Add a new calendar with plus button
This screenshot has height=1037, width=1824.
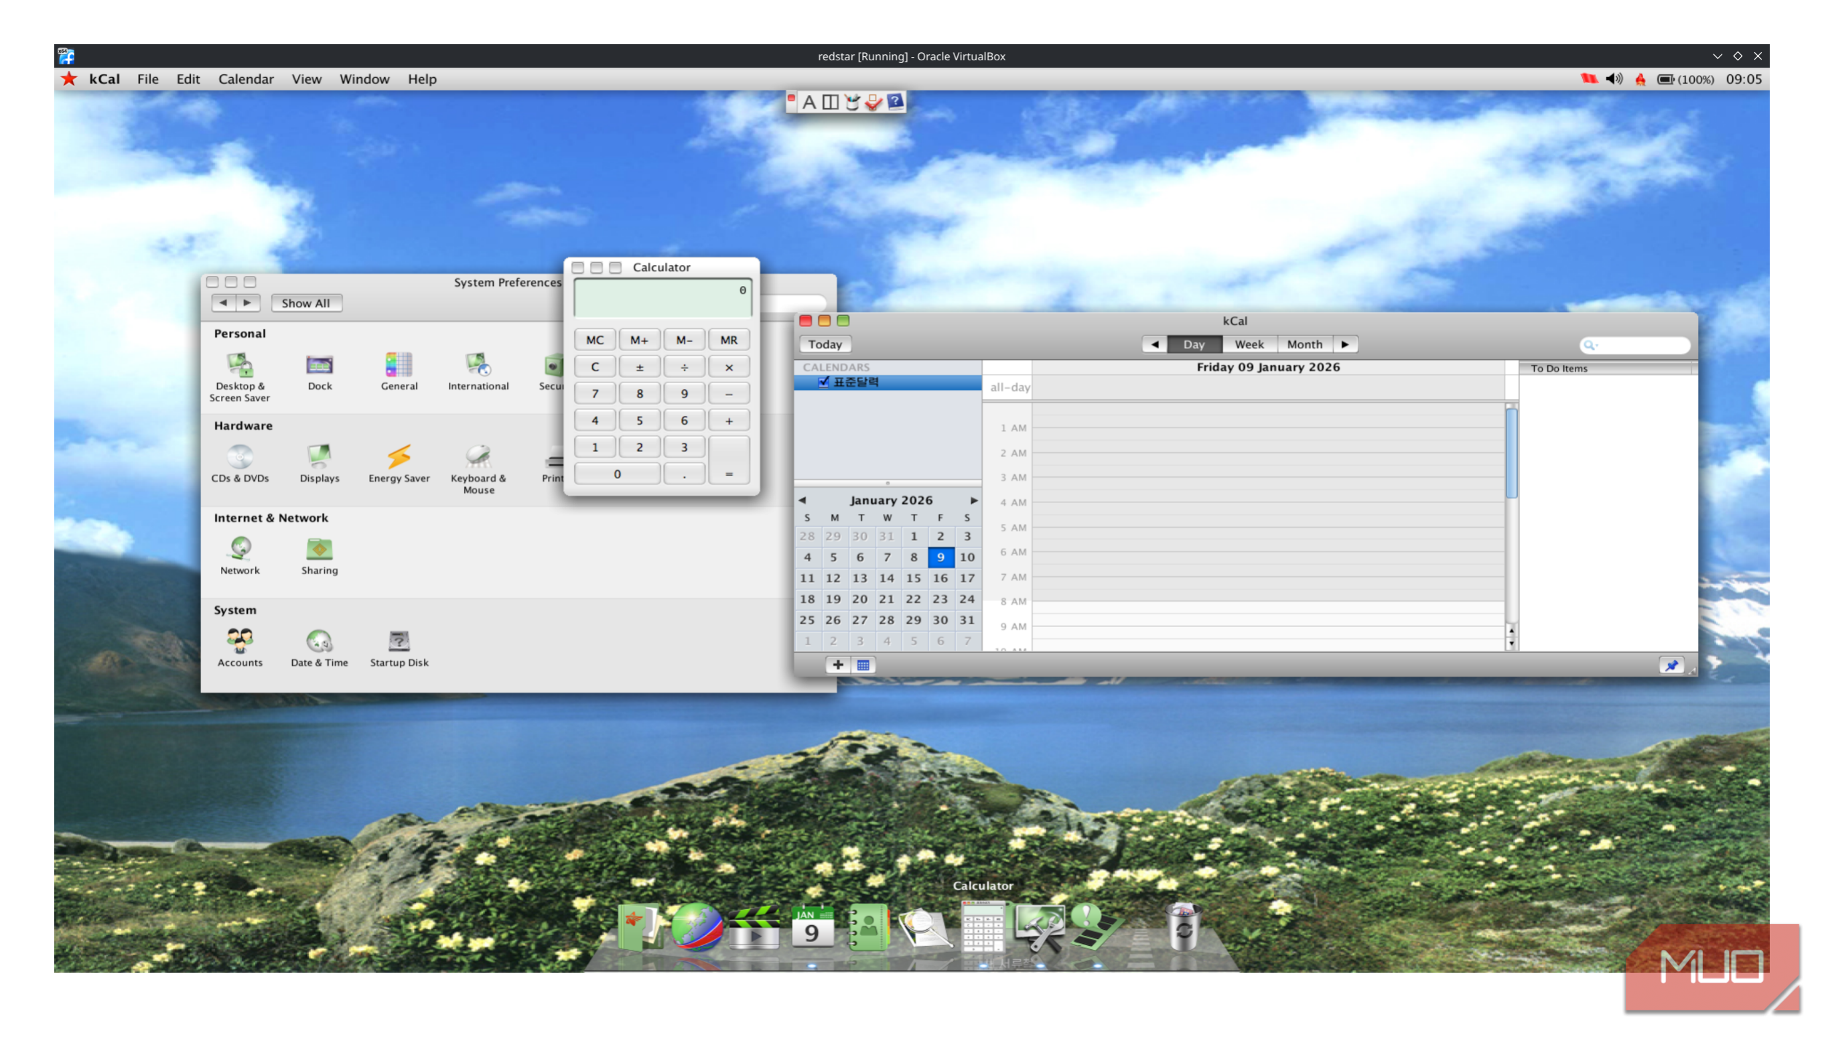click(837, 665)
